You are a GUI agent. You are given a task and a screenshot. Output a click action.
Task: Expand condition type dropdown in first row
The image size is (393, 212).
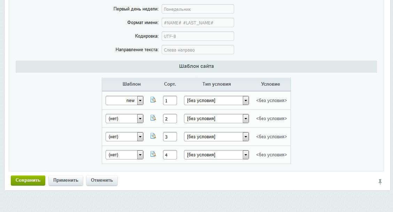click(x=216, y=100)
